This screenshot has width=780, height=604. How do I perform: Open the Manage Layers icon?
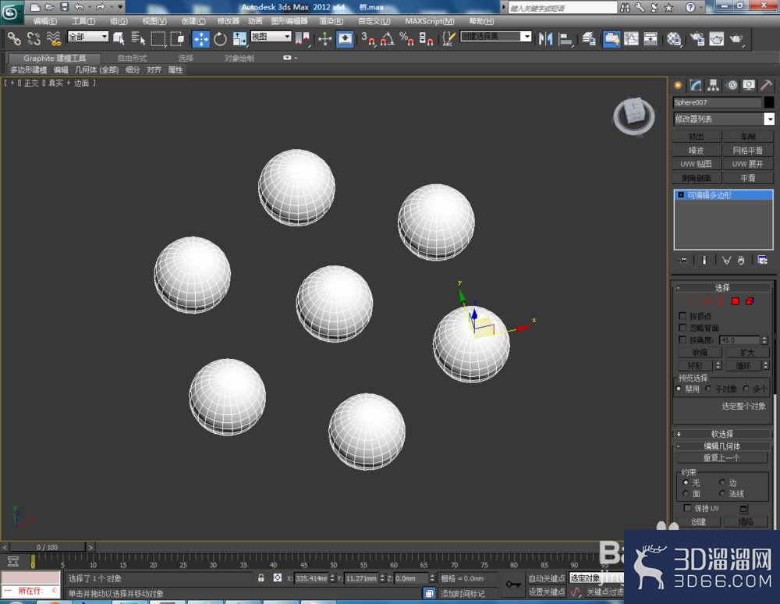pos(588,38)
